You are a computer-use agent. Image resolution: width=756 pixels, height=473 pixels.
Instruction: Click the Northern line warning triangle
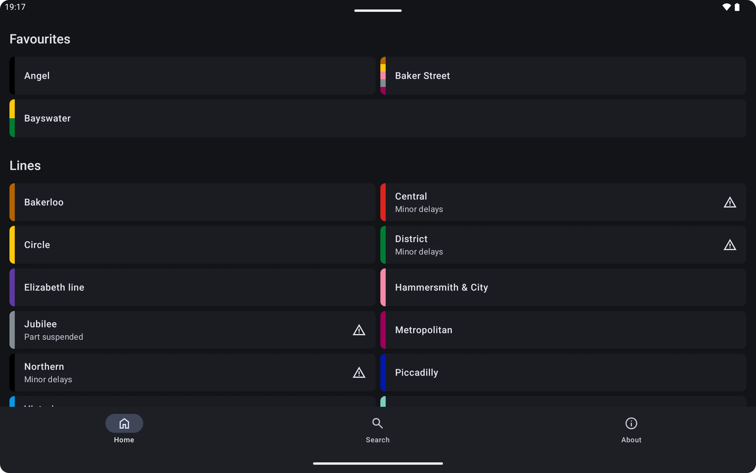359,372
